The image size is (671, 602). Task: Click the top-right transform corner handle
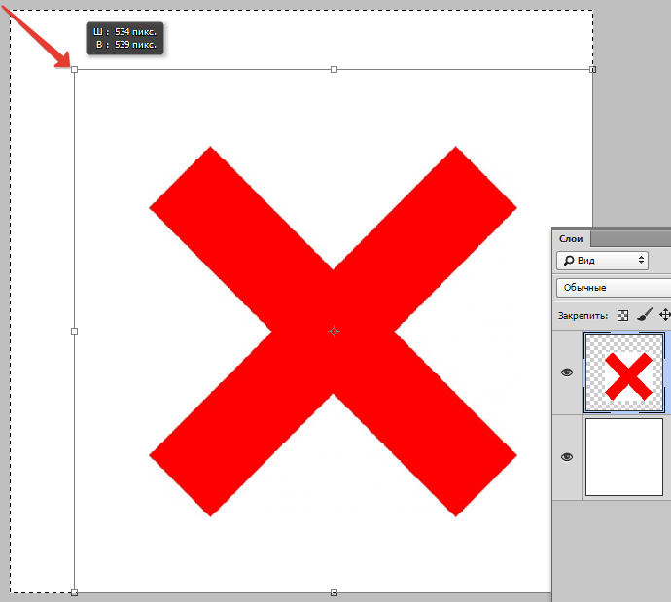tap(592, 69)
